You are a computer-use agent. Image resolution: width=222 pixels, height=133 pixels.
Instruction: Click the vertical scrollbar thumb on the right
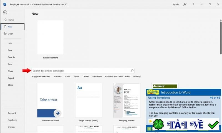click(221, 38)
